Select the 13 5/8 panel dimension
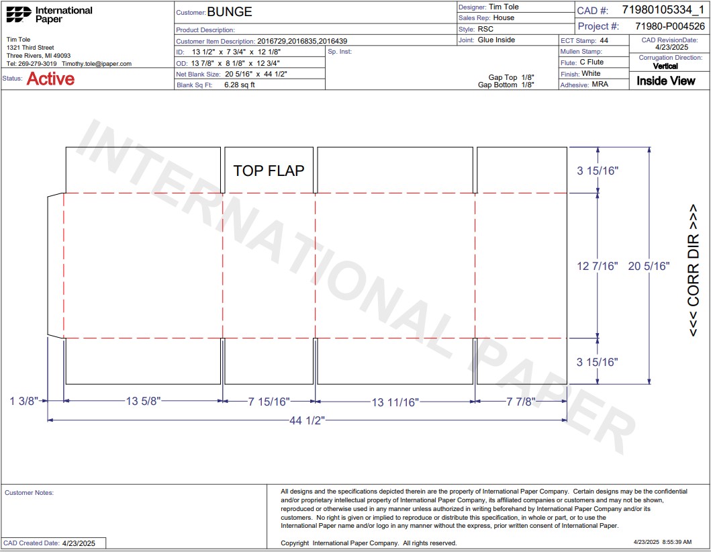The height and width of the screenshot is (552, 711). (x=143, y=402)
